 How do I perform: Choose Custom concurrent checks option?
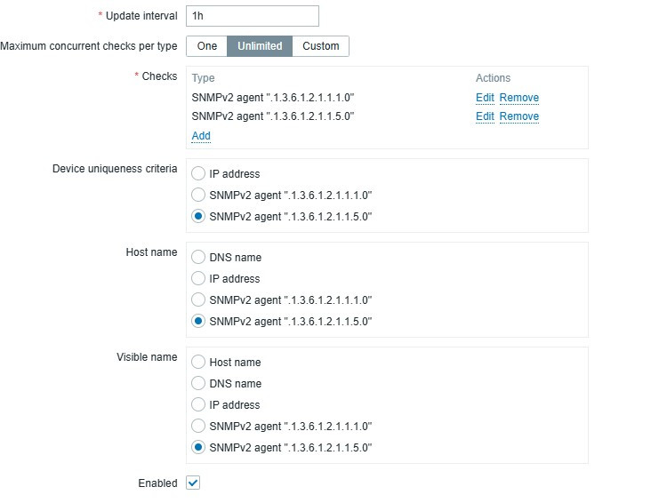321,46
